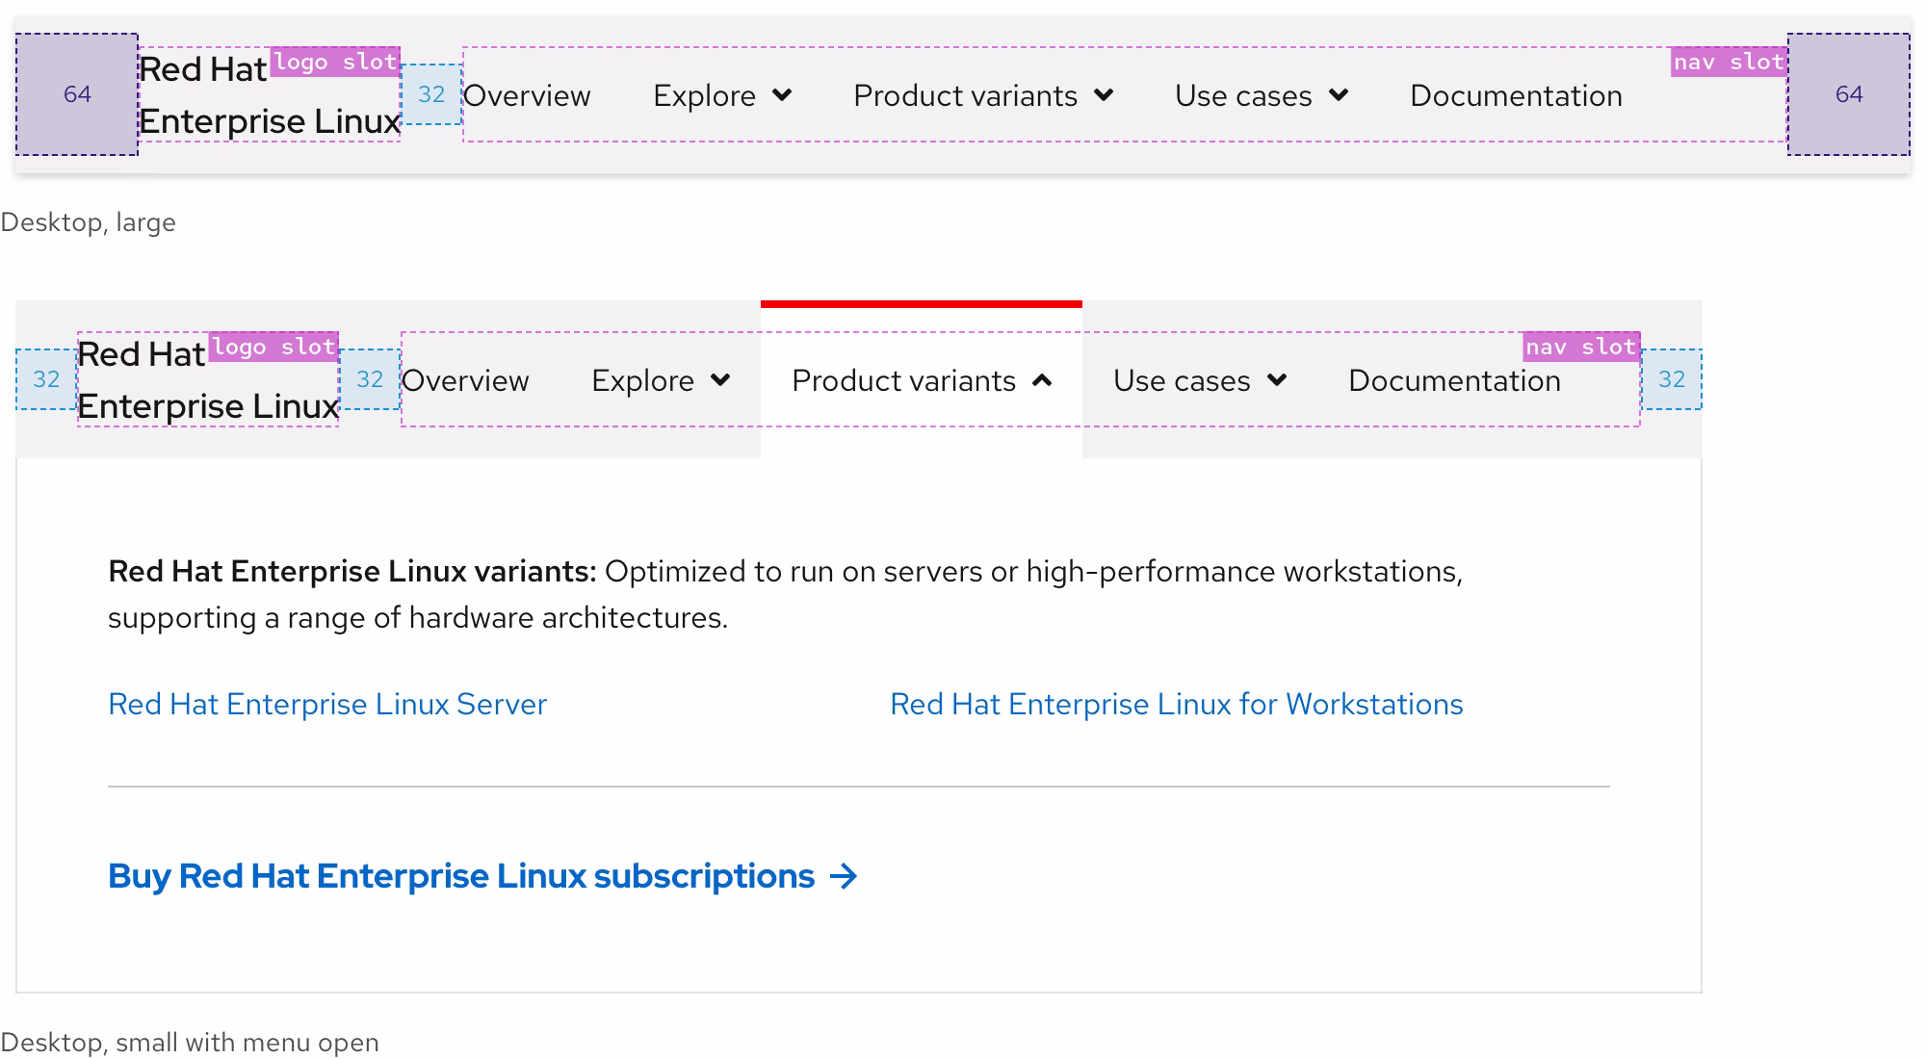Click down chevron next to top Explore
The height and width of the screenshot is (1059, 1926).
click(x=782, y=95)
